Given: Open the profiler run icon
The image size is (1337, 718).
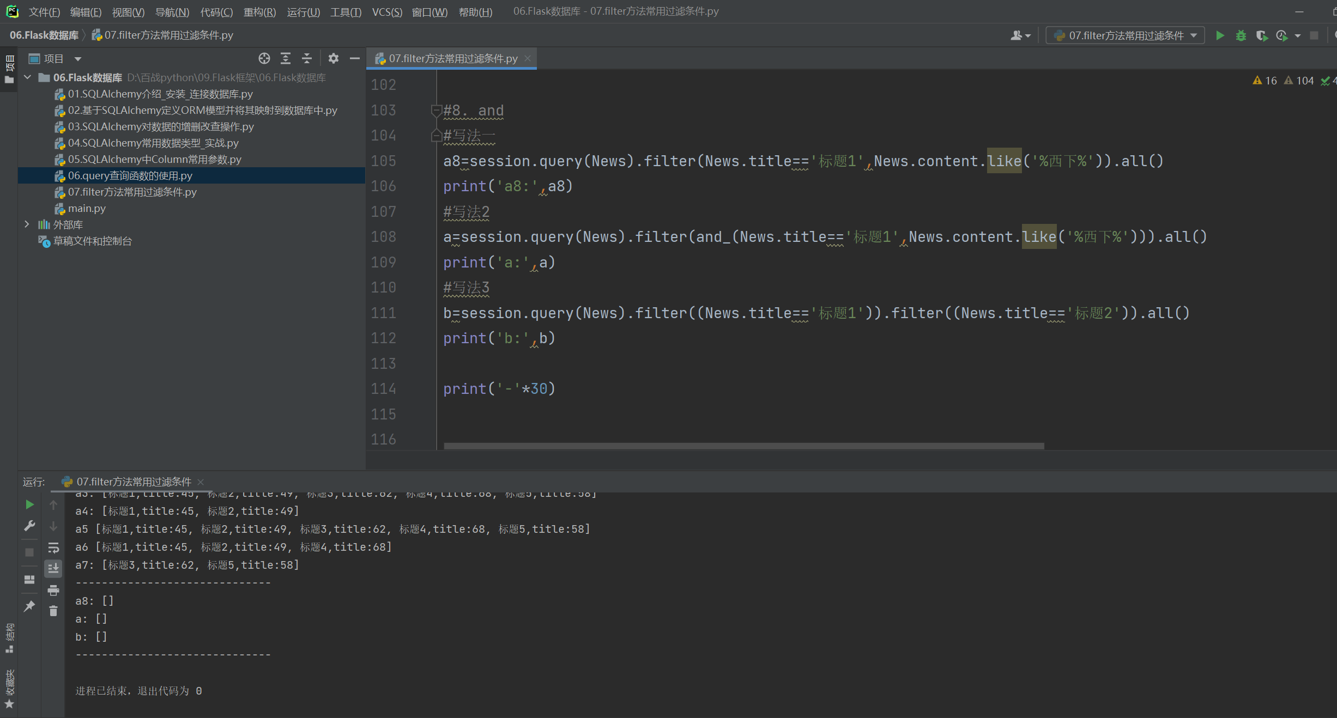Looking at the screenshot, I should coord(1282,35).
